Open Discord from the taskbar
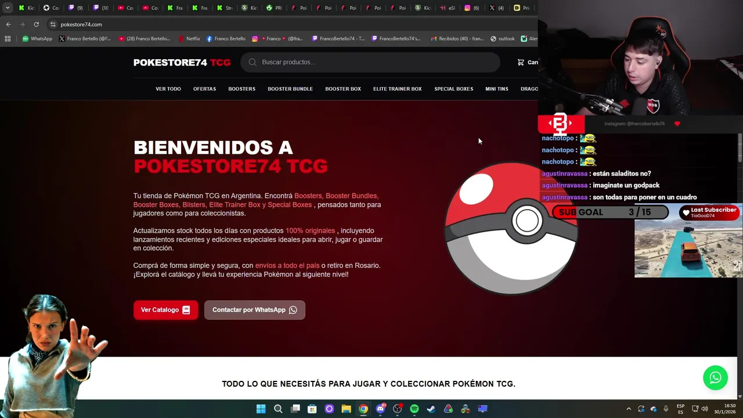743x418 pixels. (380, 409)
